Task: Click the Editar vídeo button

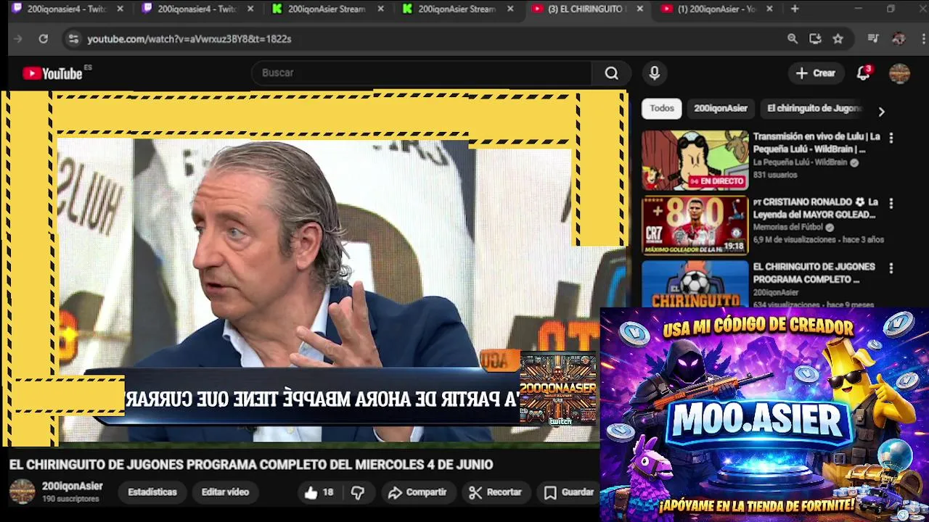Action: (225, 492)
